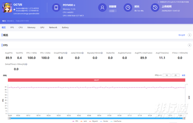Click the 重置 reset link beside FPS thresholds
Image resolution: width=193 pixels, height=123 pixels.
pos(184,75)
